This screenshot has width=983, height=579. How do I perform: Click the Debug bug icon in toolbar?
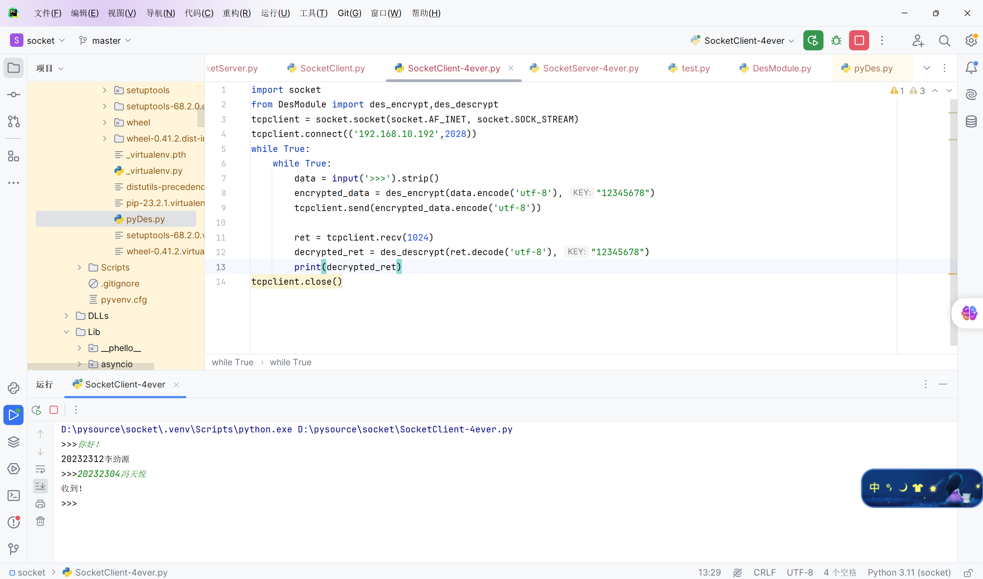tap(836, 41)
